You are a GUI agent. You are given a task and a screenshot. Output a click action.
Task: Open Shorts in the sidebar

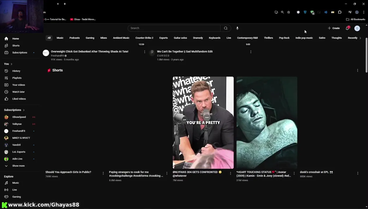[x=16, y=46]
